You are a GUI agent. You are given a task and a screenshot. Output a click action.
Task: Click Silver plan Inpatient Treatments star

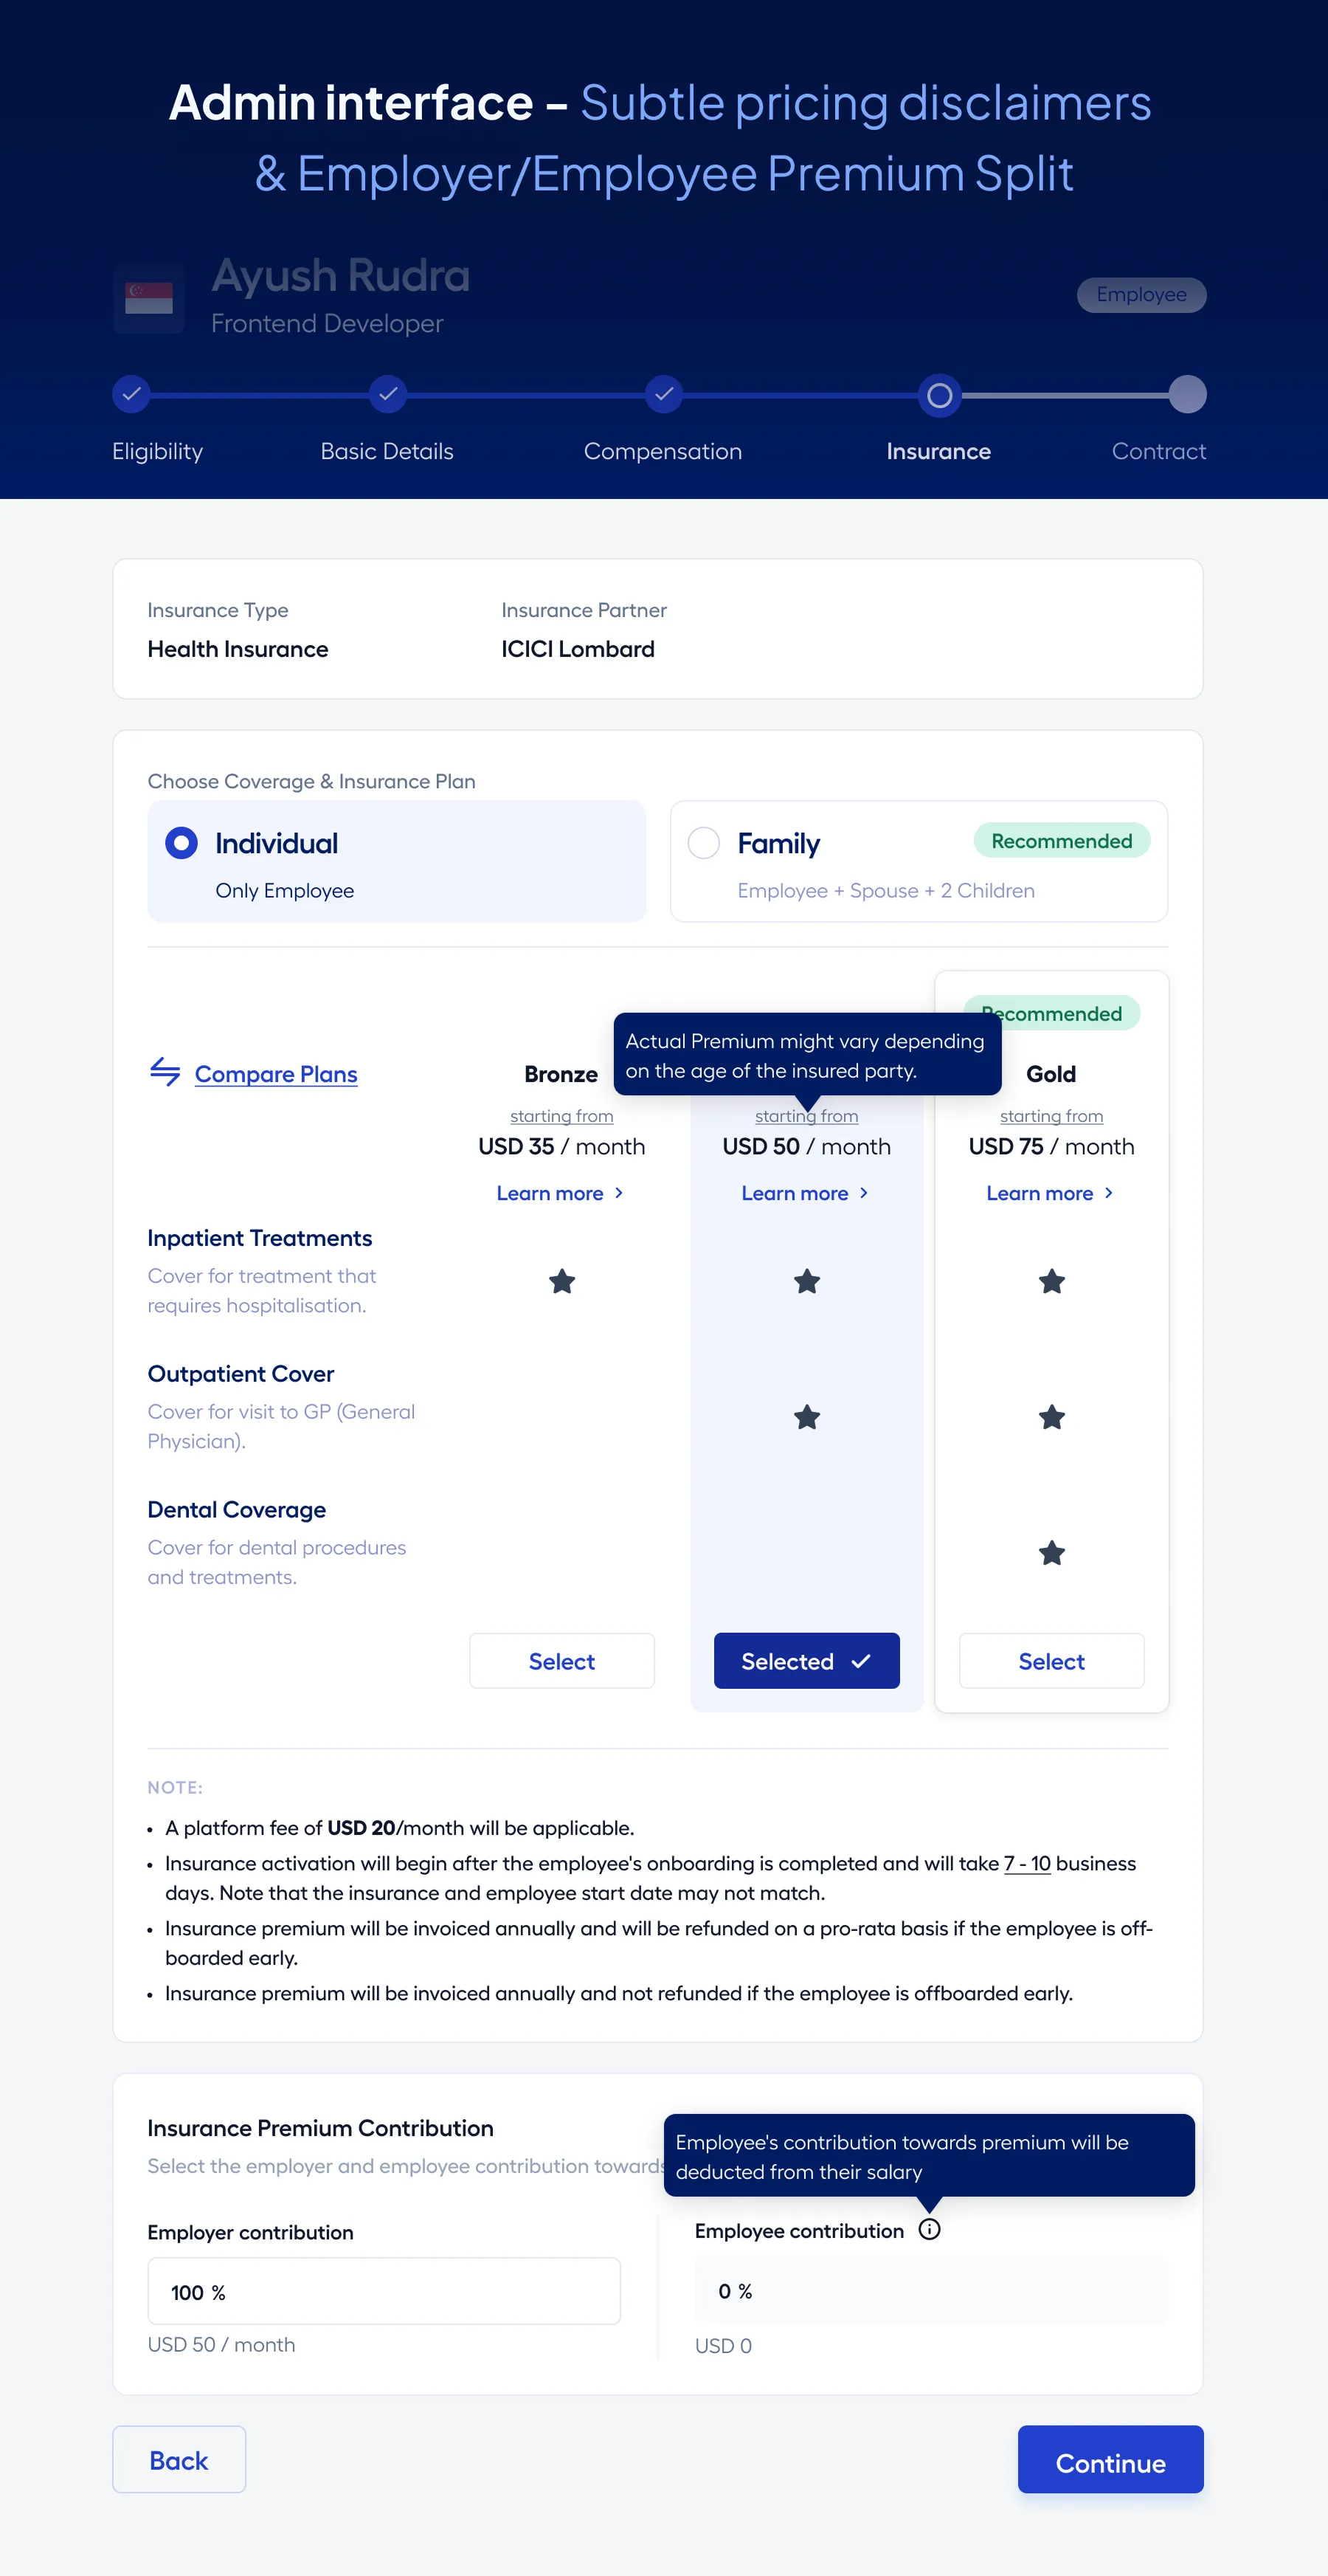tap(806, 1281)
